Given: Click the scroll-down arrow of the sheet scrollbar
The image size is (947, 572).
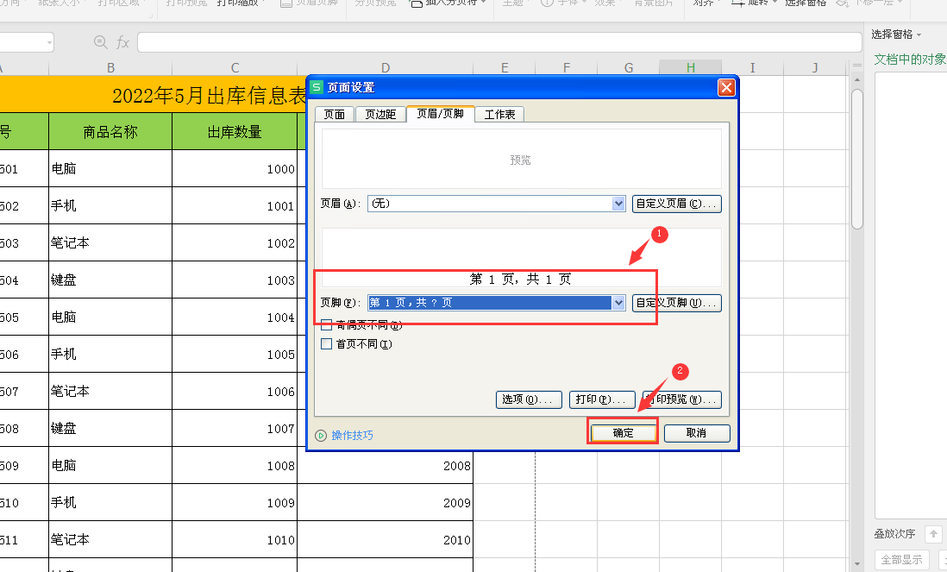Looking at the screenshot, I should [x=857, y=564].
